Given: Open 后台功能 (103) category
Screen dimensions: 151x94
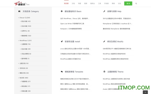Looking at the screenshot, I should tap(26, 26).
